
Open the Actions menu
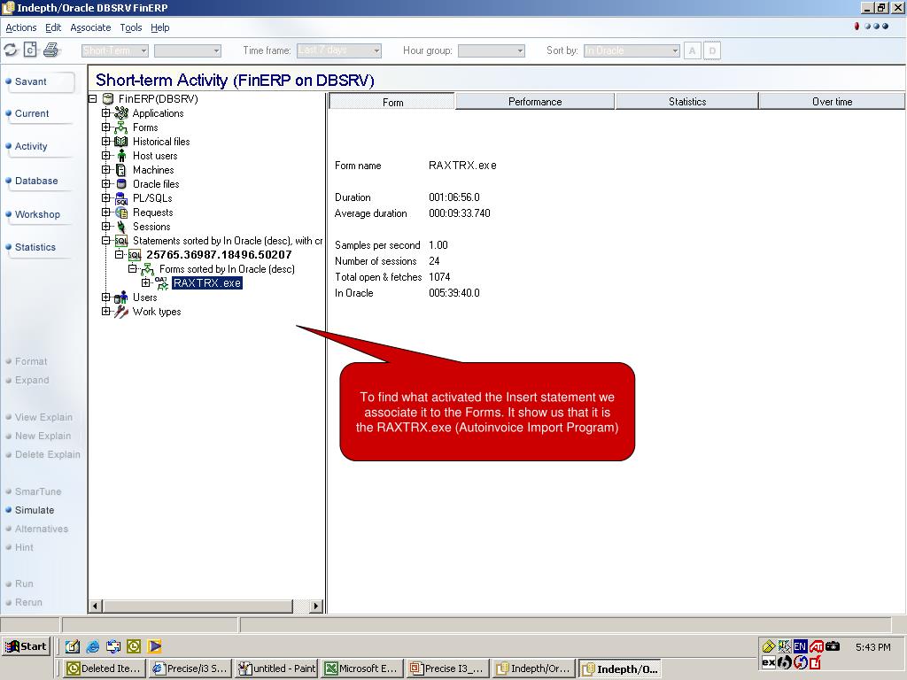click(x=21, y=27)
